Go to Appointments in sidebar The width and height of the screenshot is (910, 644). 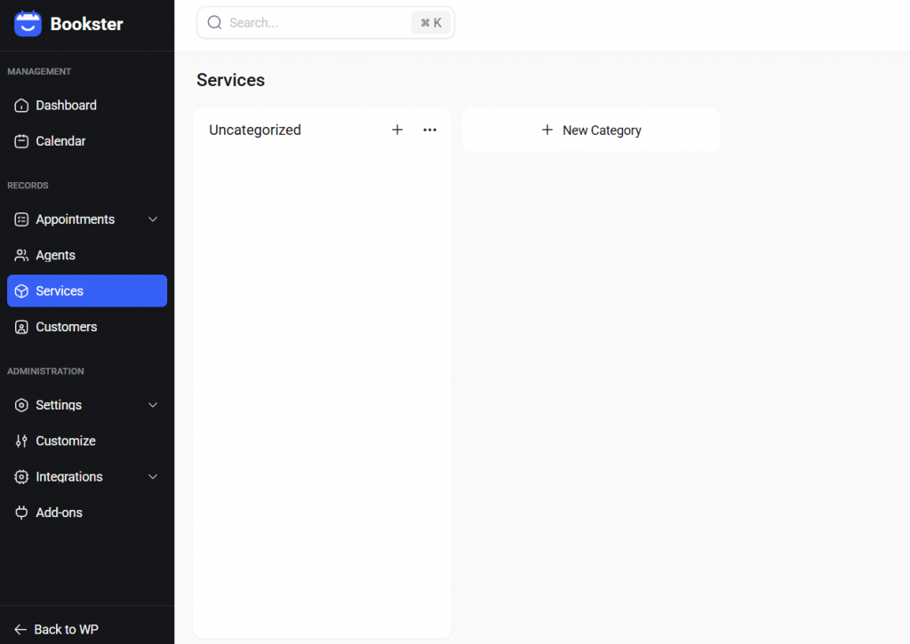pos(75,219)
